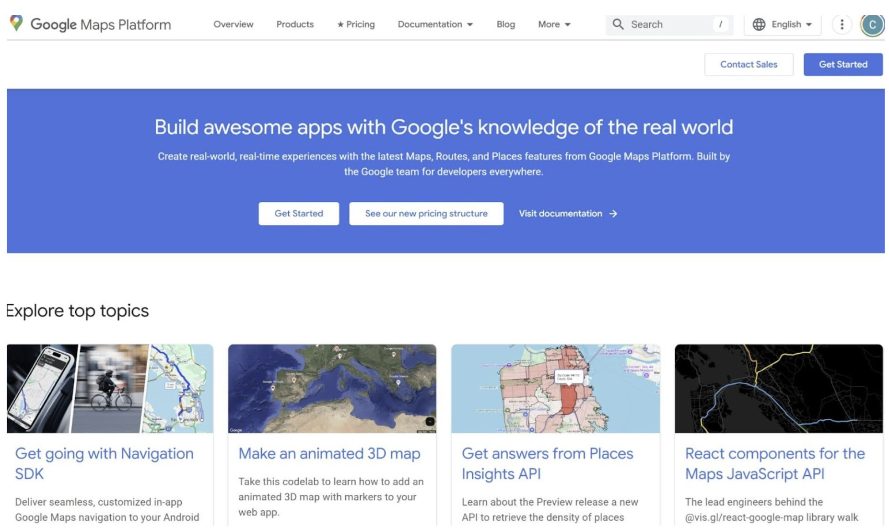Click the Explore top topics heading
The height and width of the screenshot is (530, 889).
[77, 311]
